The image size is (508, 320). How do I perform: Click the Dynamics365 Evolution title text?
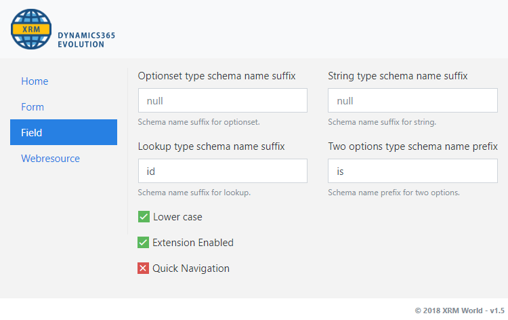pos(87,40)
